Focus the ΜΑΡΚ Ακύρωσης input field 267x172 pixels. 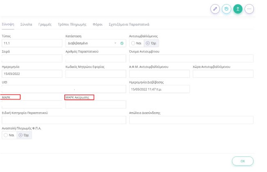96,104
